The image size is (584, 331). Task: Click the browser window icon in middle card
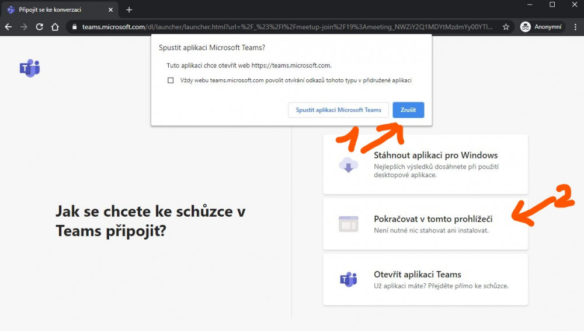pyautogui.click(x=349, y=224)
